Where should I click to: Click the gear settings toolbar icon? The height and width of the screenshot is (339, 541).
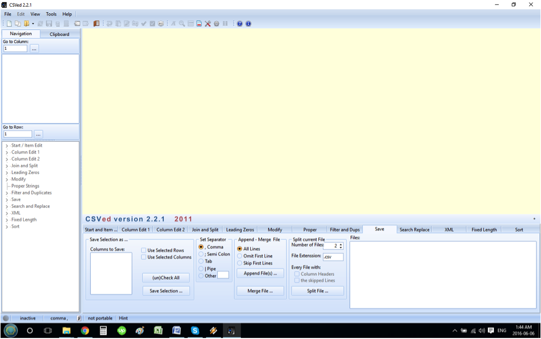tap(217, 23)
